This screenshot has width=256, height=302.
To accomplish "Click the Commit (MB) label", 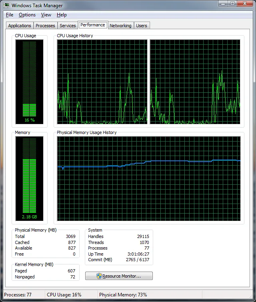I will point(100,260).
